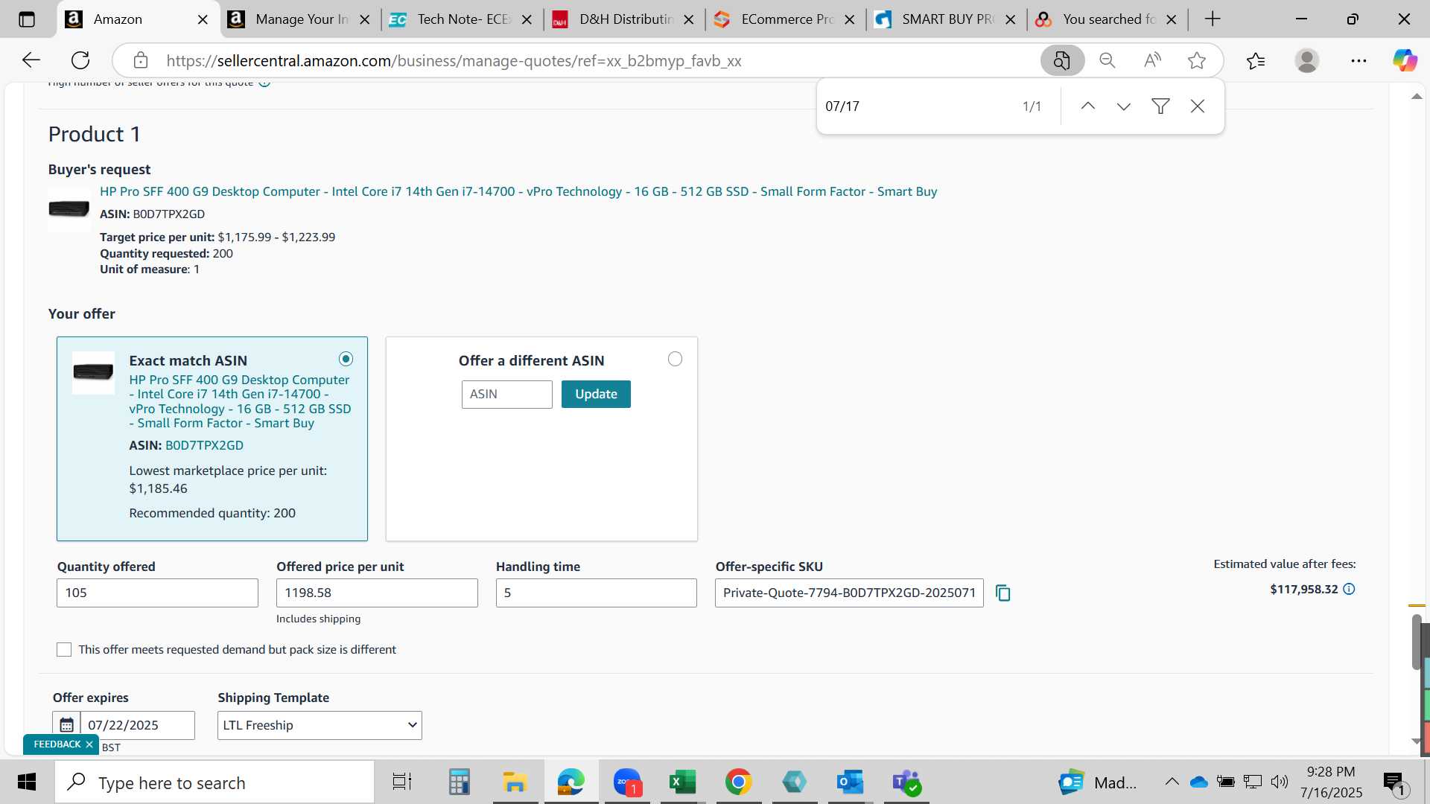
Task: Click the browser address bar URL
Action: (454, 60)
